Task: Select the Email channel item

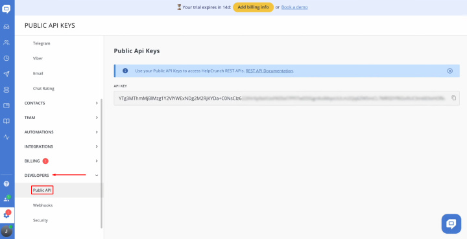Action: pyautogui.click(x=38, y=73)
